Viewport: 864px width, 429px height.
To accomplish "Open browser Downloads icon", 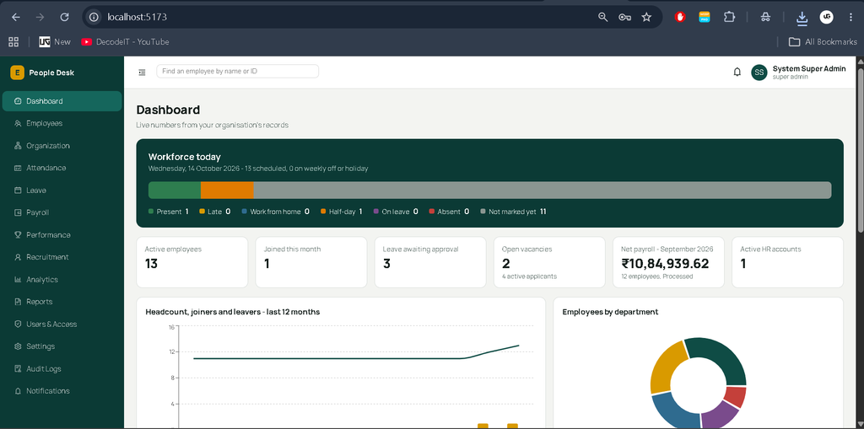I will click(x=802, y=19).
